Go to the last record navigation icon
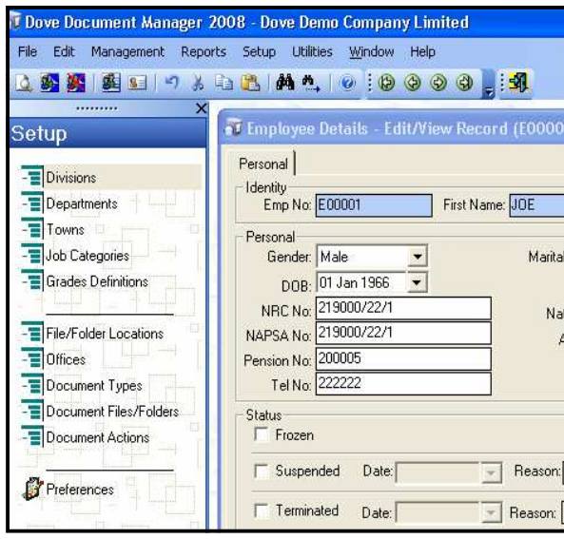This screenshot has width=564, height=539. click(464, 83)
